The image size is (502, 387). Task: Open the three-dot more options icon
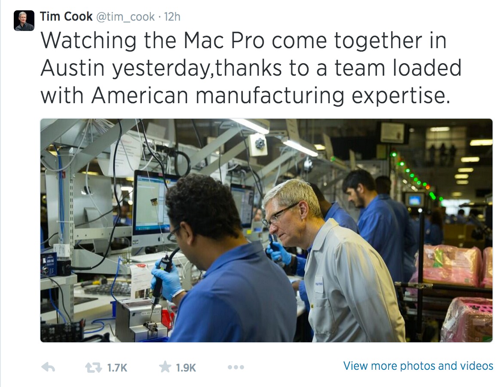[236, 367]
